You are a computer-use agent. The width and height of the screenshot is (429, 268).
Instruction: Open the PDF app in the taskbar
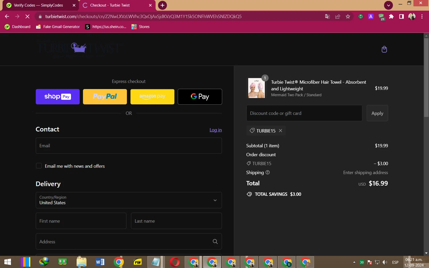(138, 262)
